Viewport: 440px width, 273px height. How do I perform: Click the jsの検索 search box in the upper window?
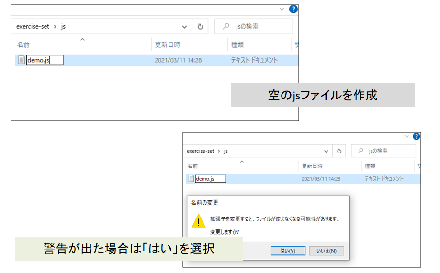(254, 26)
